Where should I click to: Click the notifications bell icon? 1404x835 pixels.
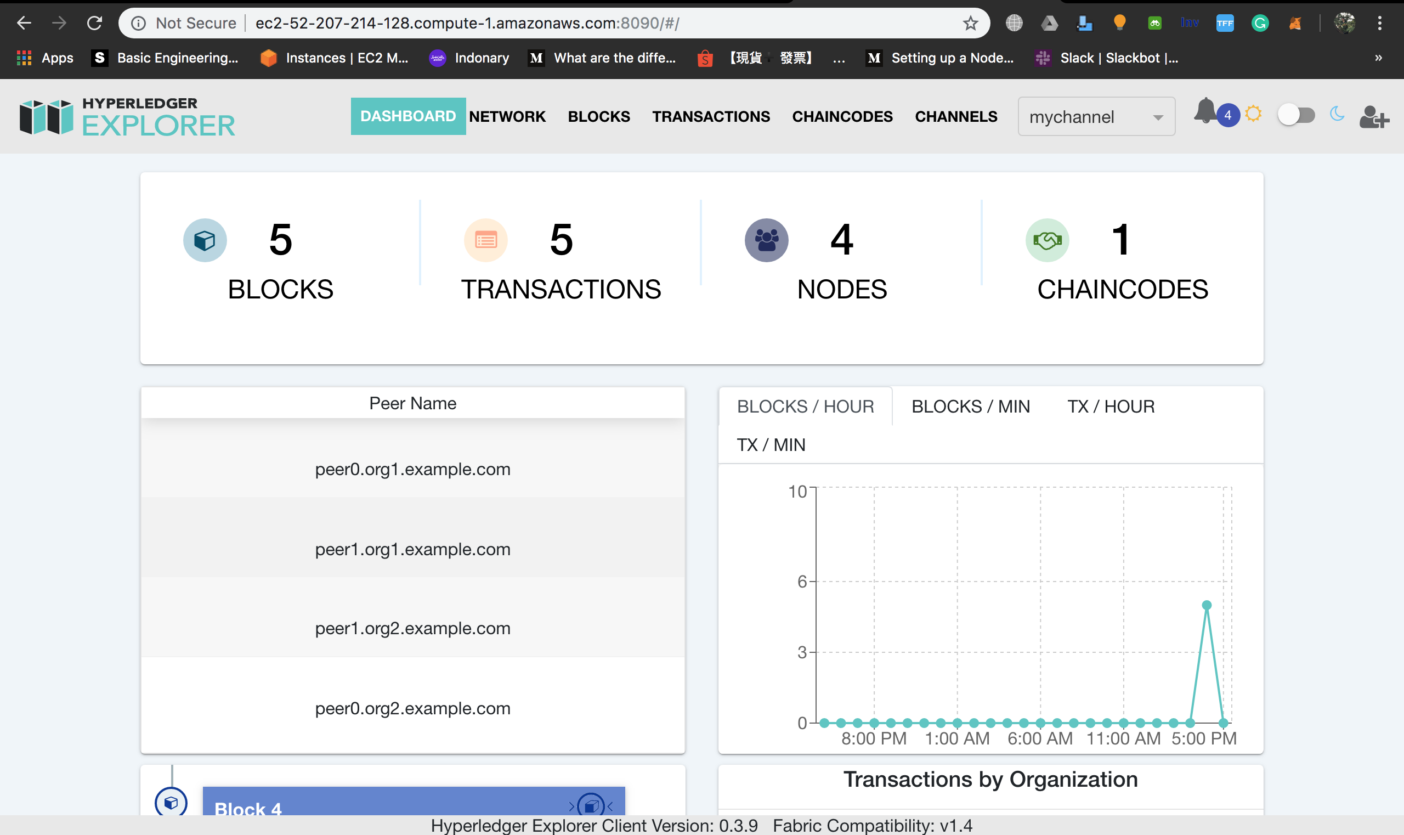[x=1205, y=111]
